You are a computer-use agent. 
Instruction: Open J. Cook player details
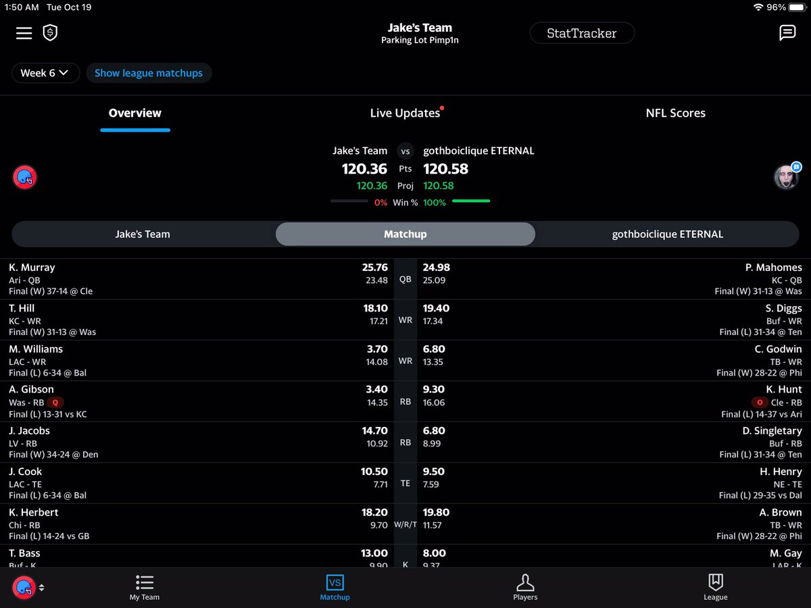[x=26, y=472]
